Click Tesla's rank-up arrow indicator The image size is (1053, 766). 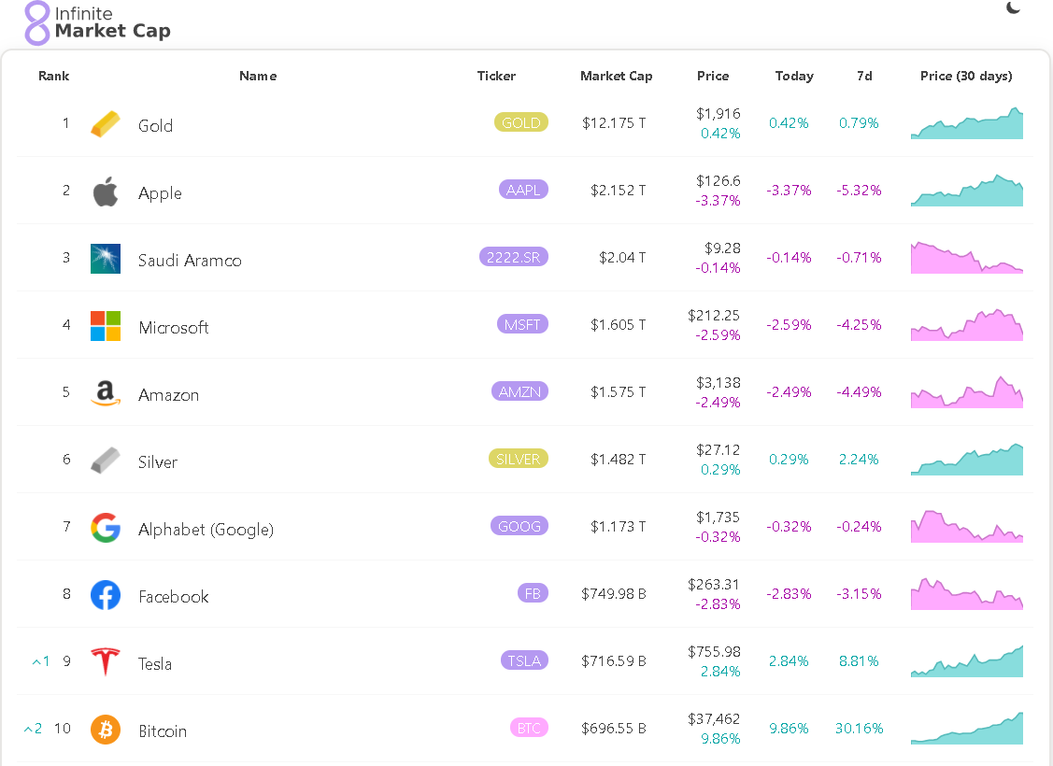click(40, 661)
